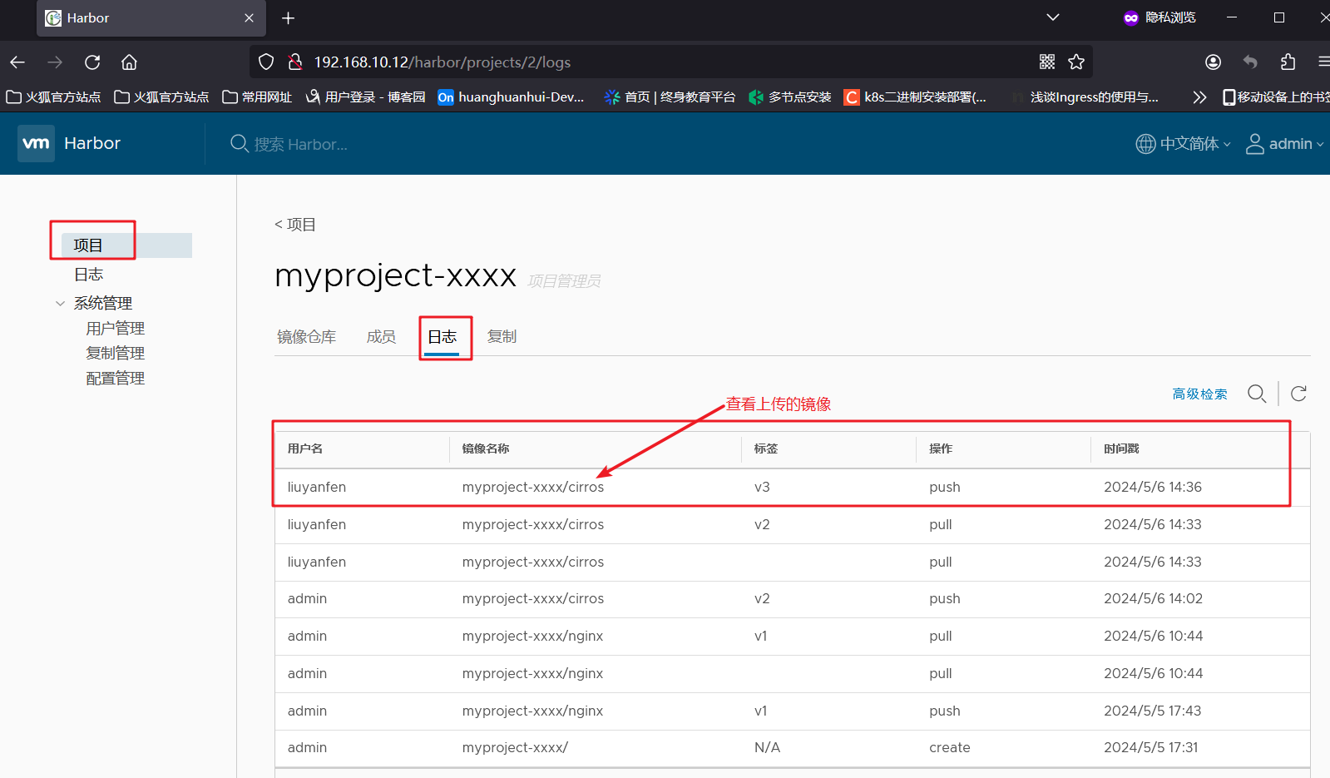Screen dimensions: 1330x778
Task: Click the timestamp 2024/5/5 17:43
Action: click(x=1153, y=711)
